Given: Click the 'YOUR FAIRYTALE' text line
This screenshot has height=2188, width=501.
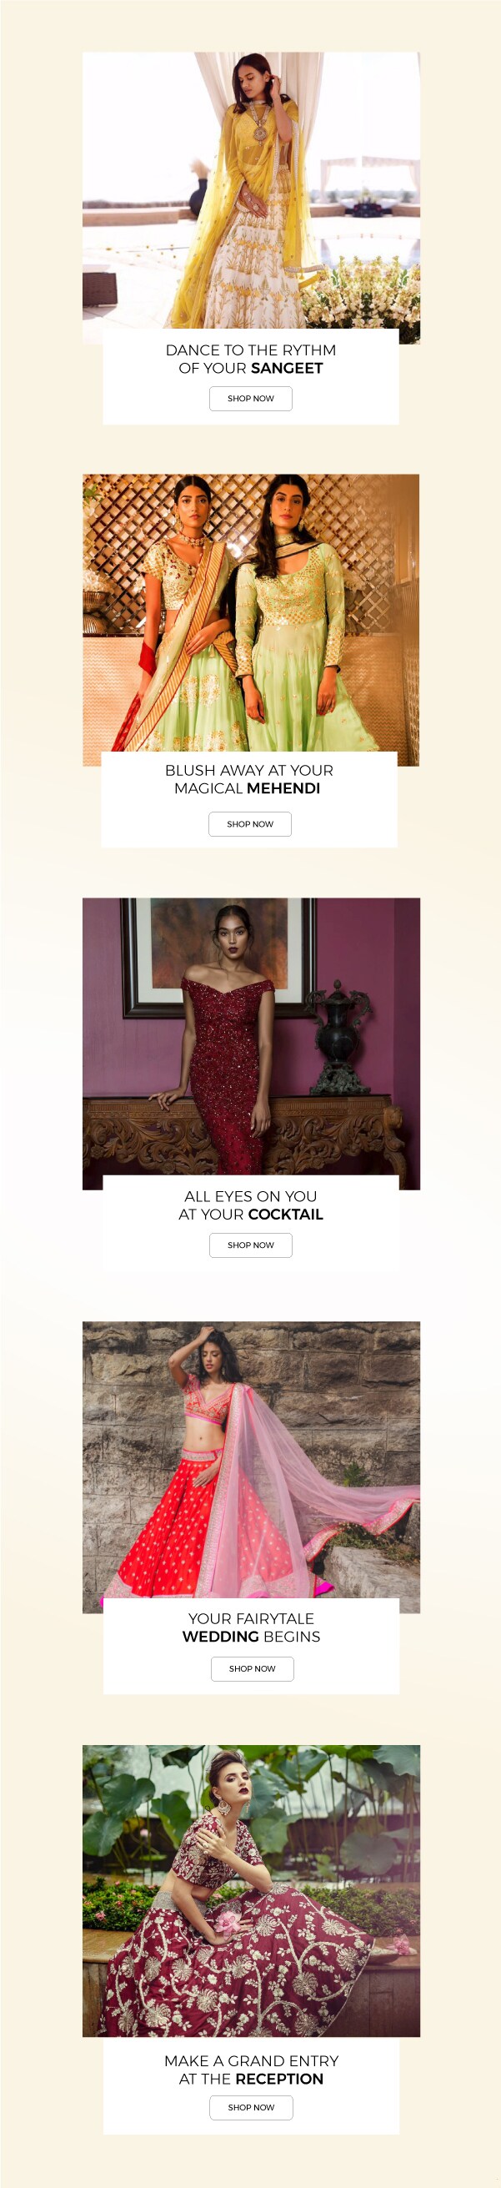Looking at the screenshot, I should [x=252, y=1619].
